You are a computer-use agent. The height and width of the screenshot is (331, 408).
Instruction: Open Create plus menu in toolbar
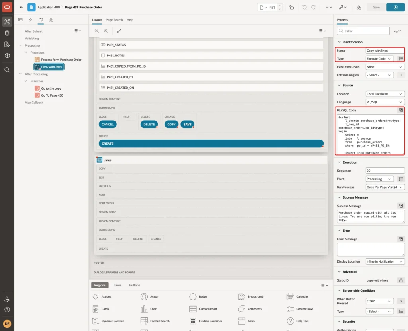(329, 7)
